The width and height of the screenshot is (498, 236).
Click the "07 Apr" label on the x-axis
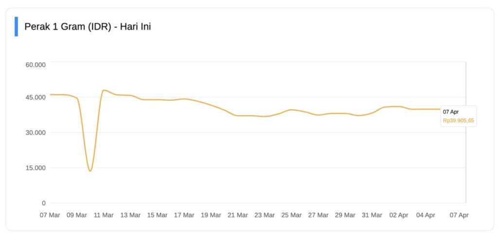click(x=459, y=215)
